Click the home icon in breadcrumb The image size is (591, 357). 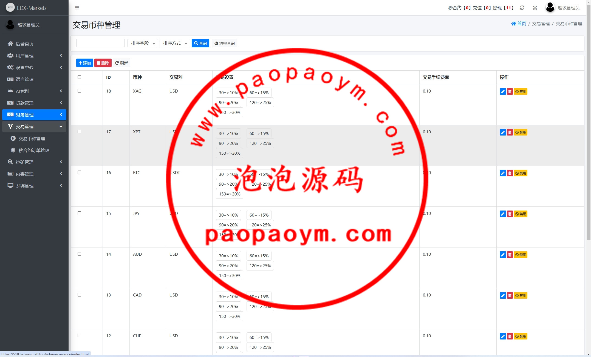tap(514, 24)
